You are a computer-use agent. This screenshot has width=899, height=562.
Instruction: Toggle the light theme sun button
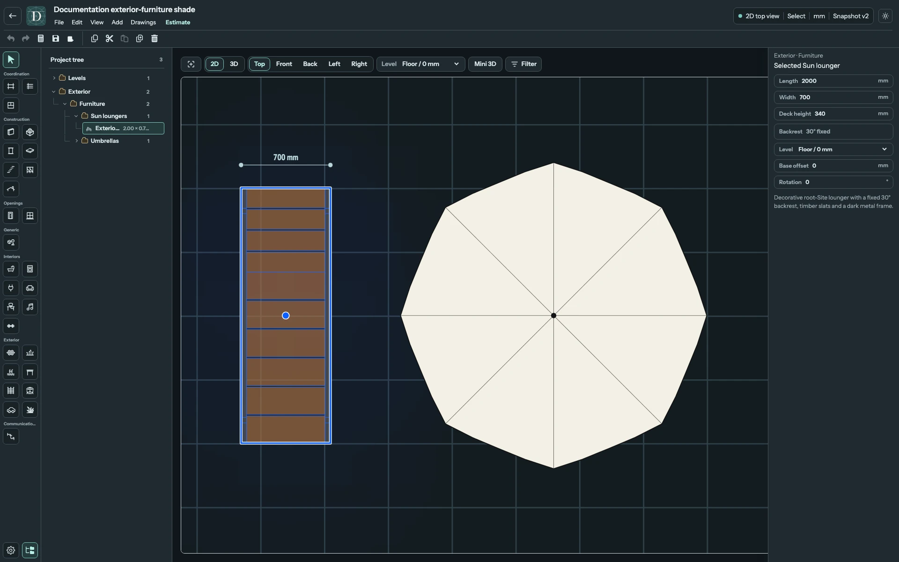(x=885, y=16)
